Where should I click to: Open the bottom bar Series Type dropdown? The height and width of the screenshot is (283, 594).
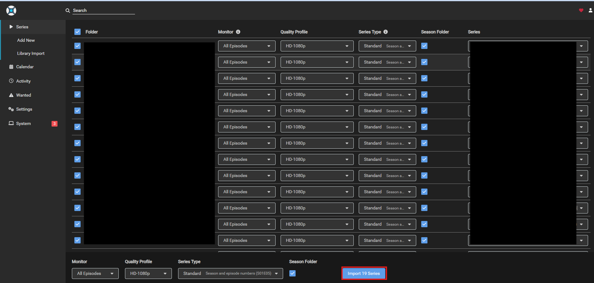[x=231, y=273]
